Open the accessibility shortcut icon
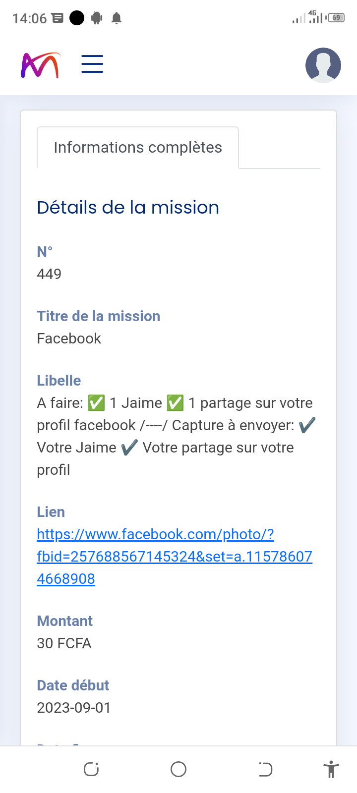This screenshot has width=357, height=793. (x=331, y=769)
